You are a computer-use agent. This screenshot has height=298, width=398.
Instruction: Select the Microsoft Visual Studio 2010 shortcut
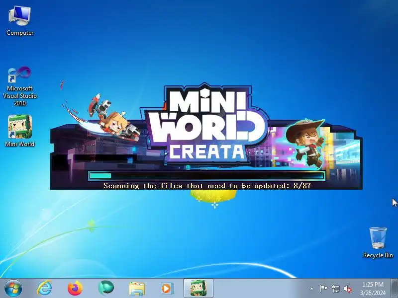20,86
